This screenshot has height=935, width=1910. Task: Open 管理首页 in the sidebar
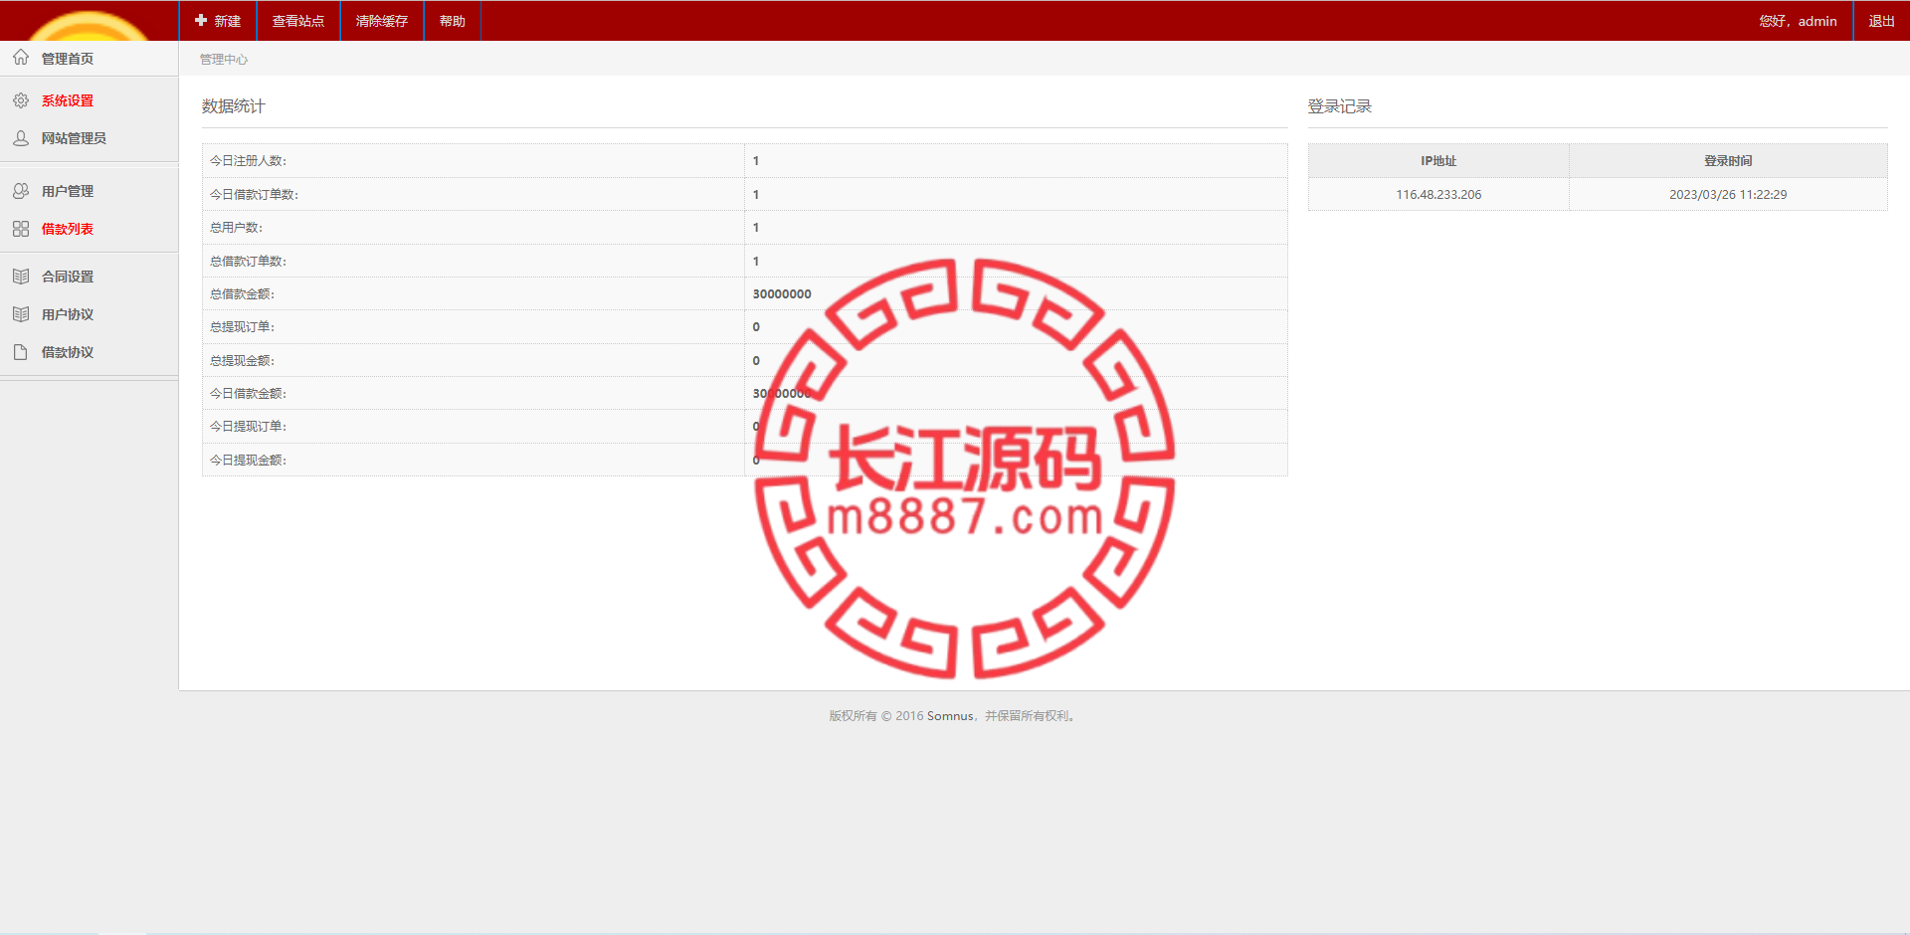pyautogui.click(x=68, y=59)
